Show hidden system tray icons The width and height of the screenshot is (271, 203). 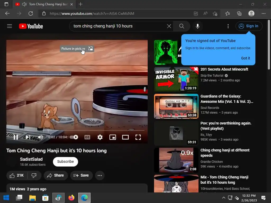[224, 198]
